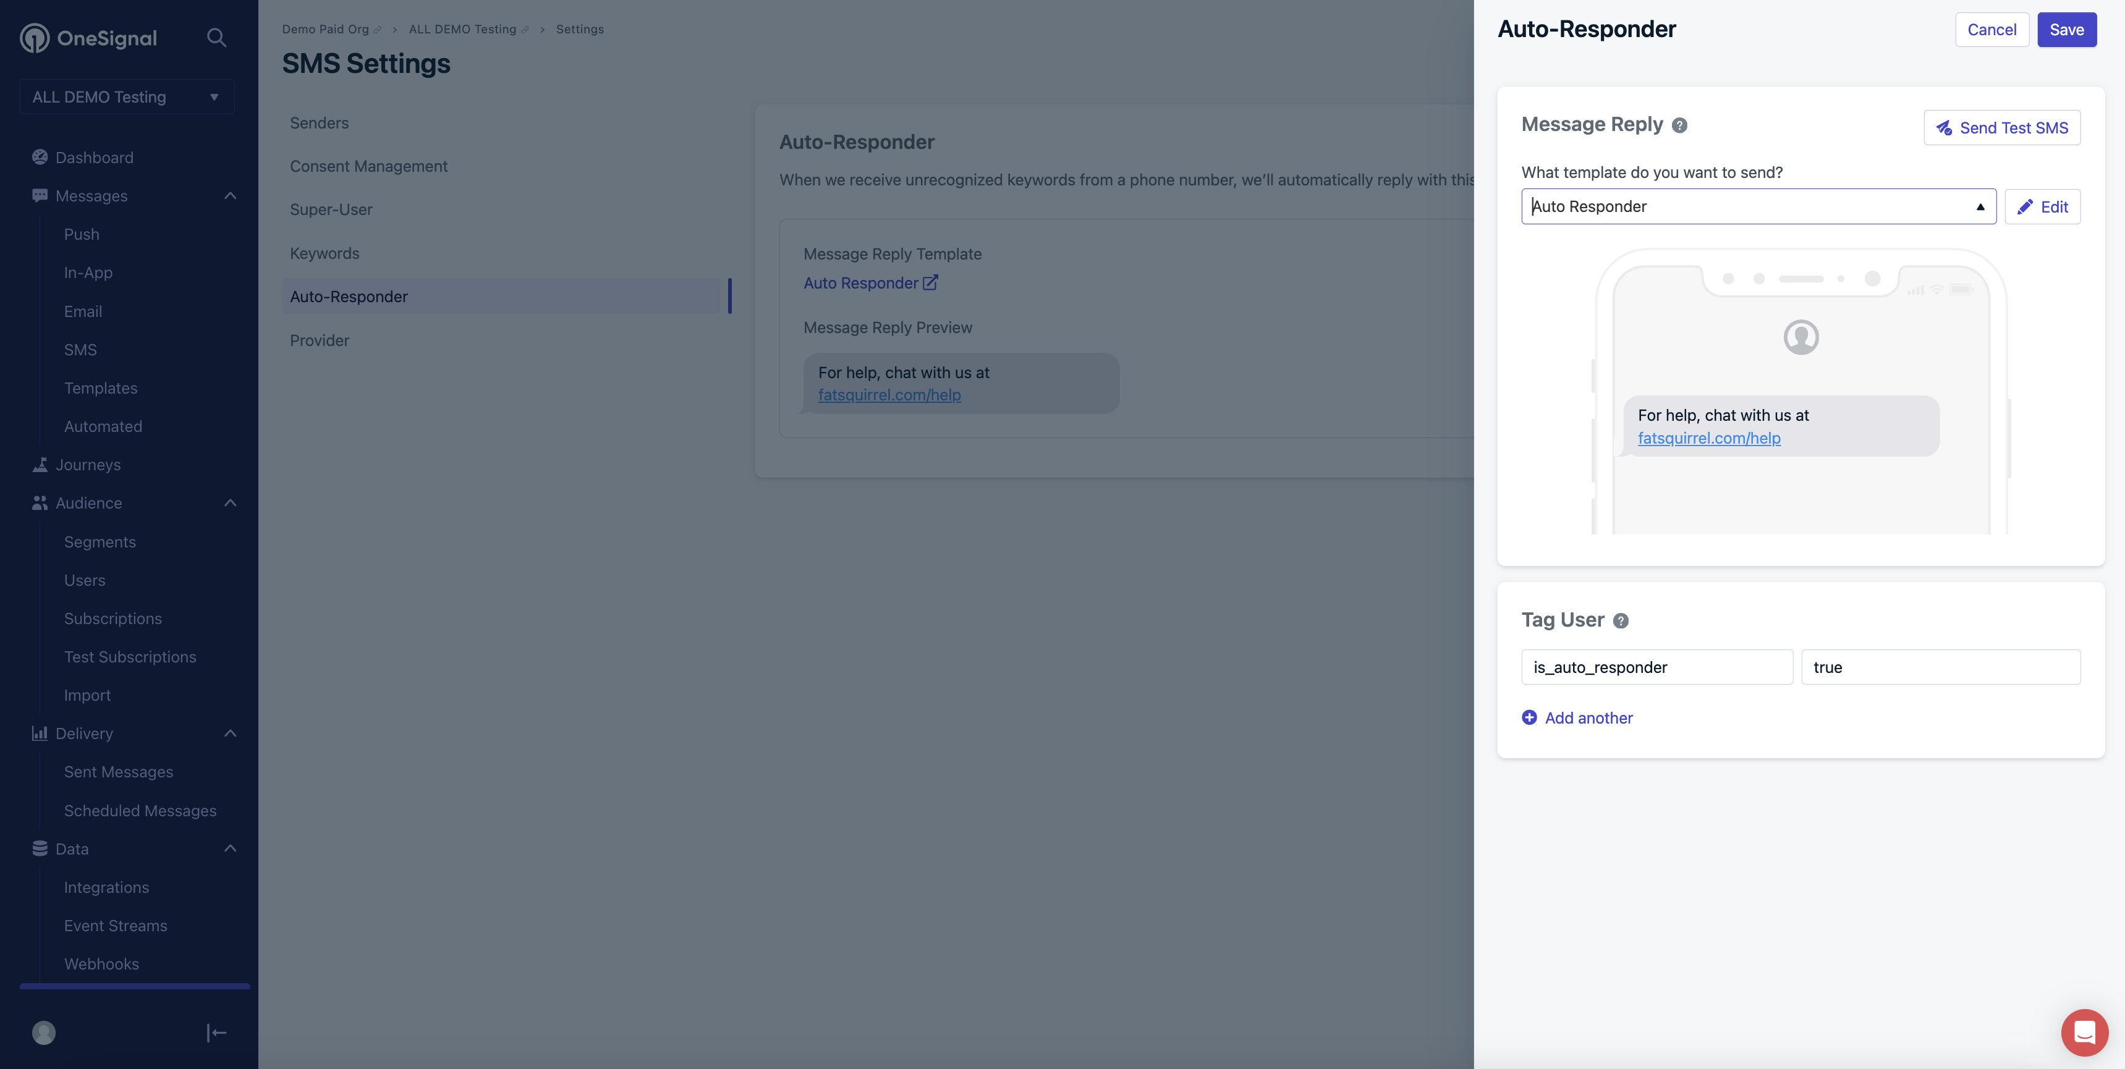This screenshot has height=1069, width=2125.
Task: Collapse the sidebar with the arrow icon
Action: point(216,1032)
